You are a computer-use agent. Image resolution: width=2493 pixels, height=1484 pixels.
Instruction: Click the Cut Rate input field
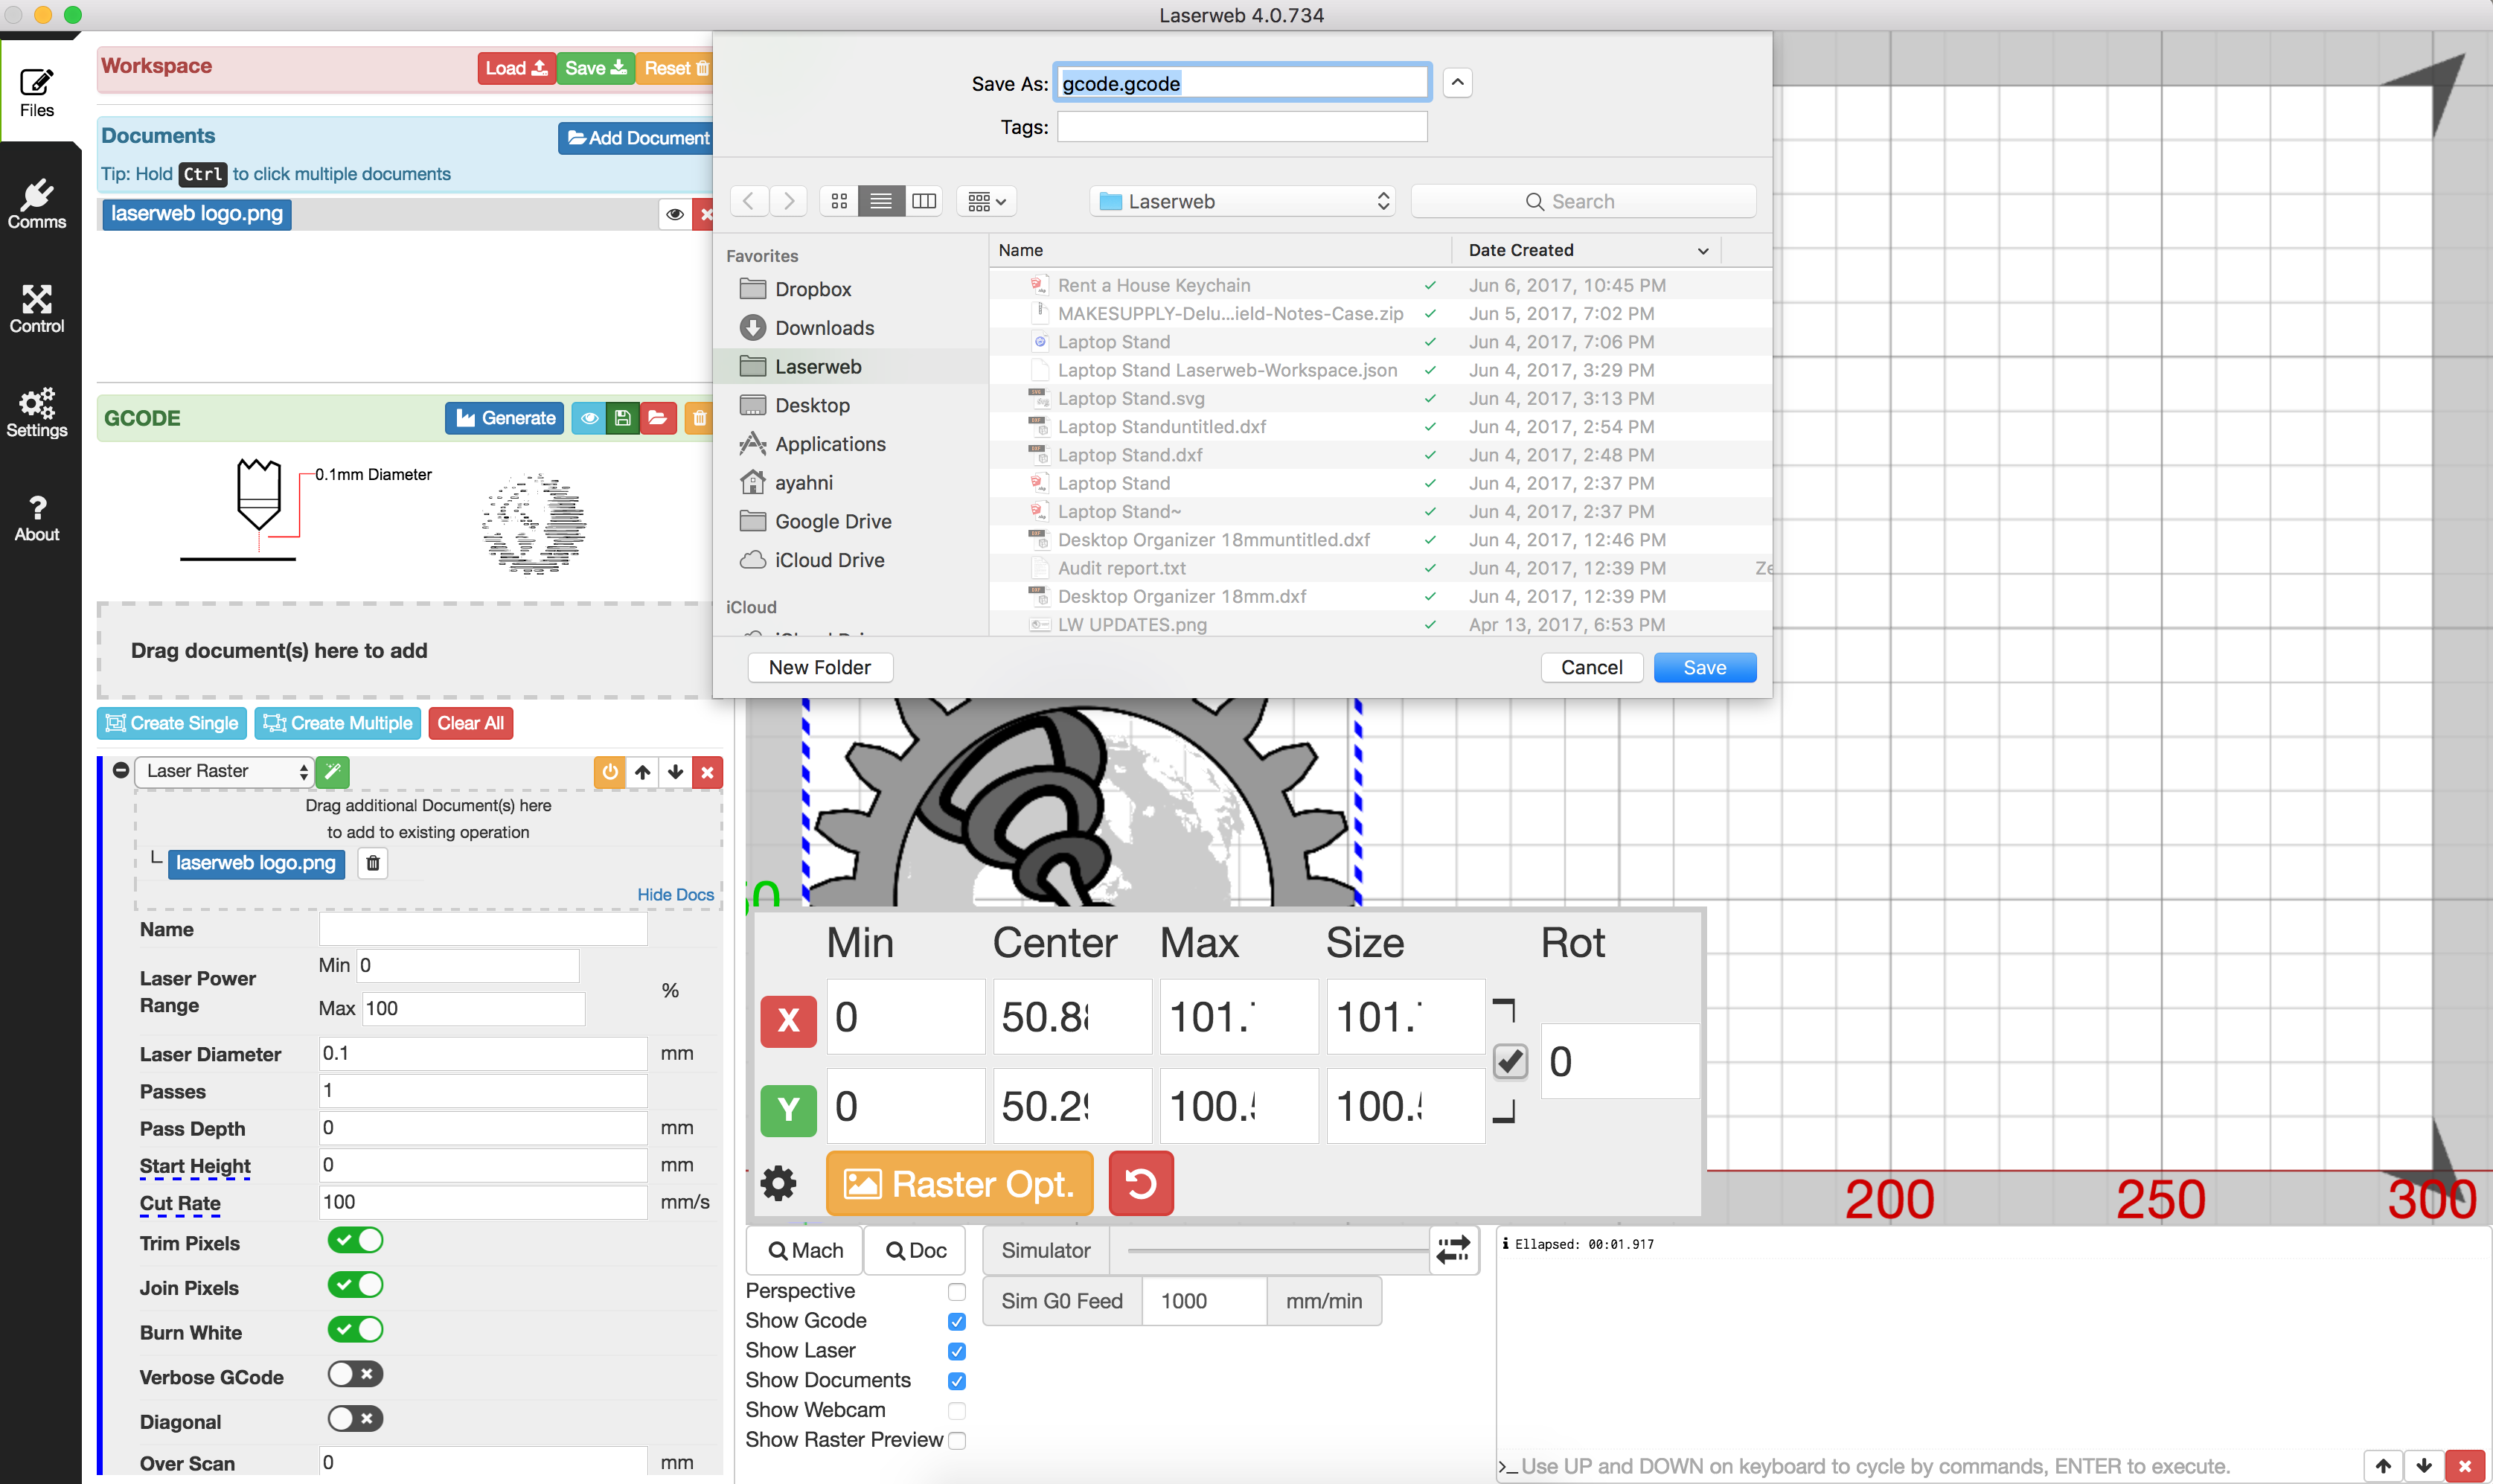point(483,1202)
